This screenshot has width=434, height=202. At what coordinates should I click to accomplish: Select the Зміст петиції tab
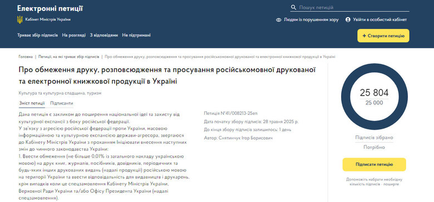tap(32, 103)
